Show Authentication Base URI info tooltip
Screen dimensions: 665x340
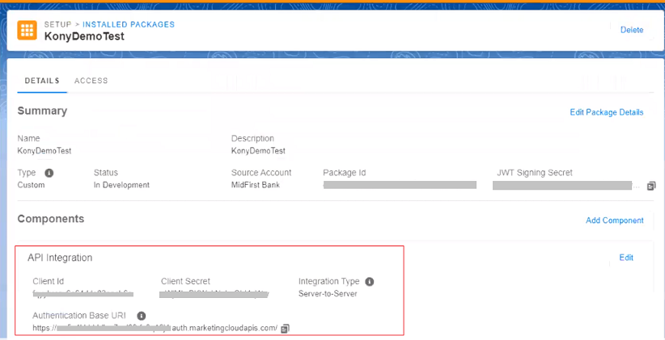pos(142,316)
